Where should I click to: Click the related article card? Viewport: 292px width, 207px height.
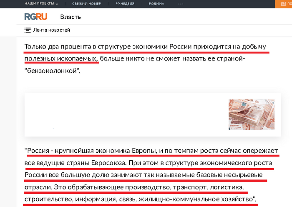pyautogui.click(x=125, y=114)
